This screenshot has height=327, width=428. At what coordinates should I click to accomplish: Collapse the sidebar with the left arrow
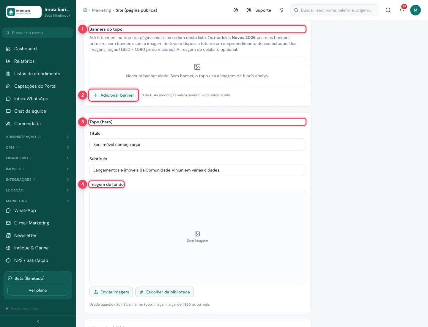pyautogui.click(x=38, y=321)
